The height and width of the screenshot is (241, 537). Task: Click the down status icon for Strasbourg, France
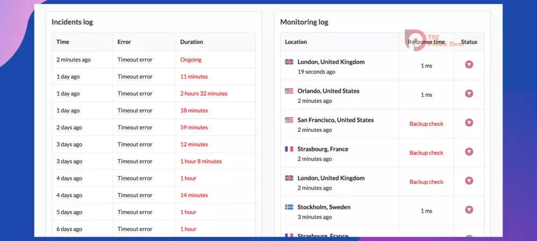tap(469, 152)
